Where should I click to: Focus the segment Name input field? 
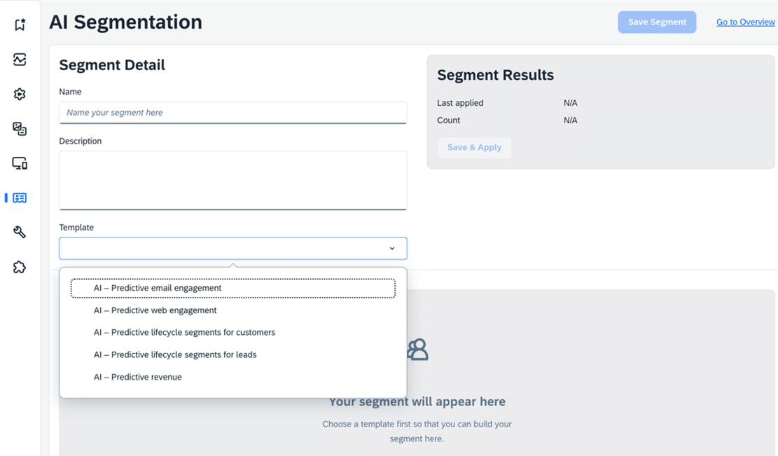click(x=232, y=113)
